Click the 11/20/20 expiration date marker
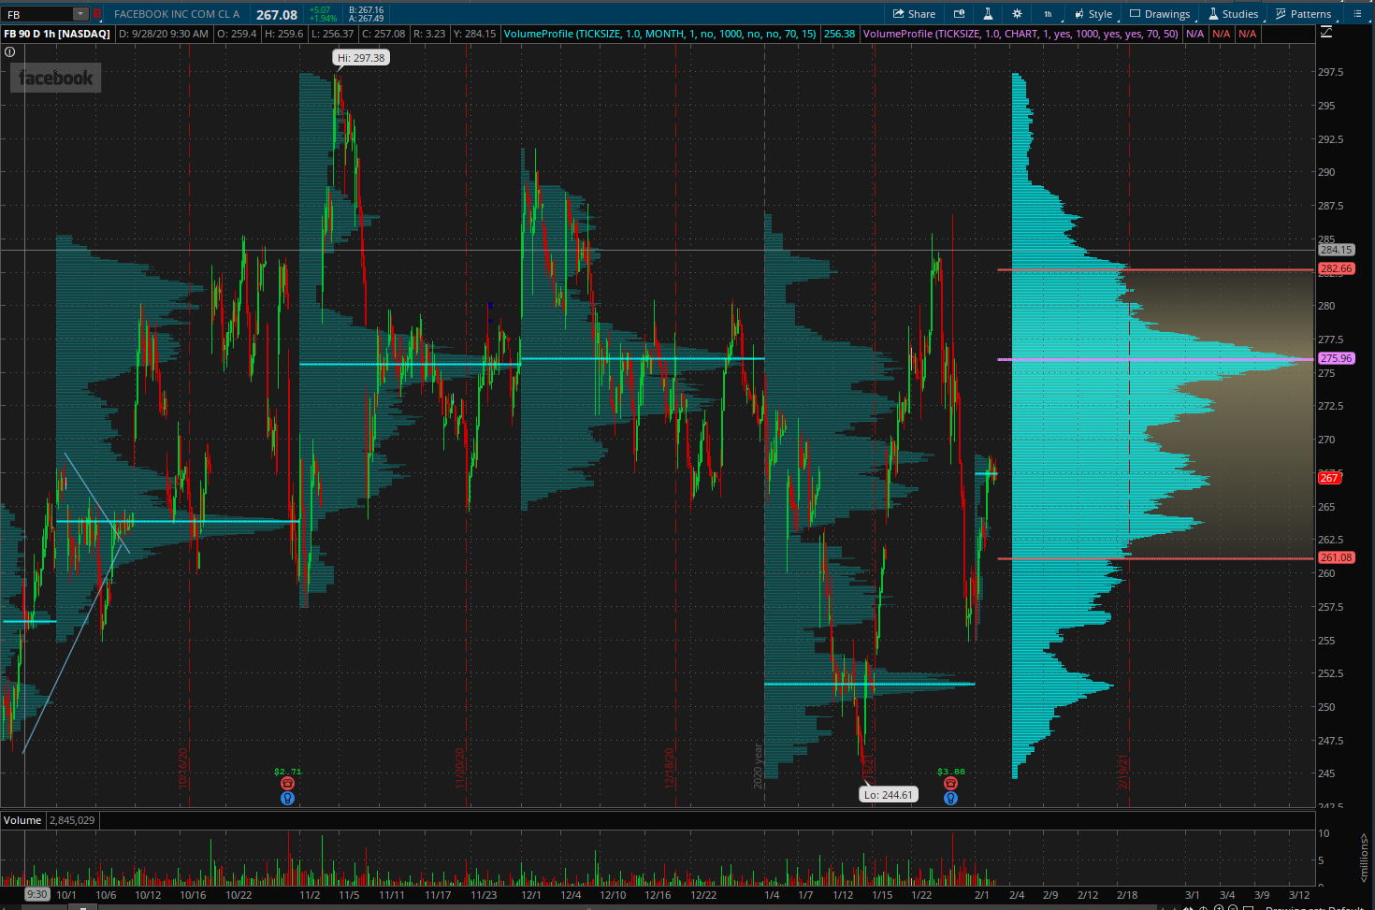The width and height of the screenshot is (1375, 910). 461,767
